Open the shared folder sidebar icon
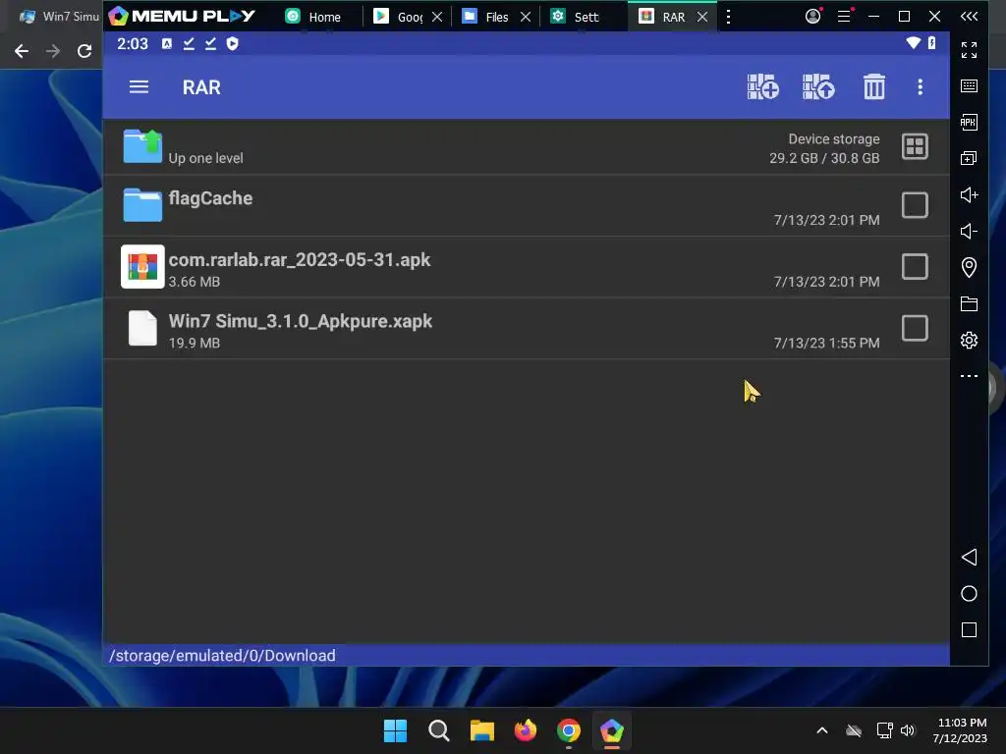Image resolution: width=1006 pixels, height=754 pixels. [969, 304]
